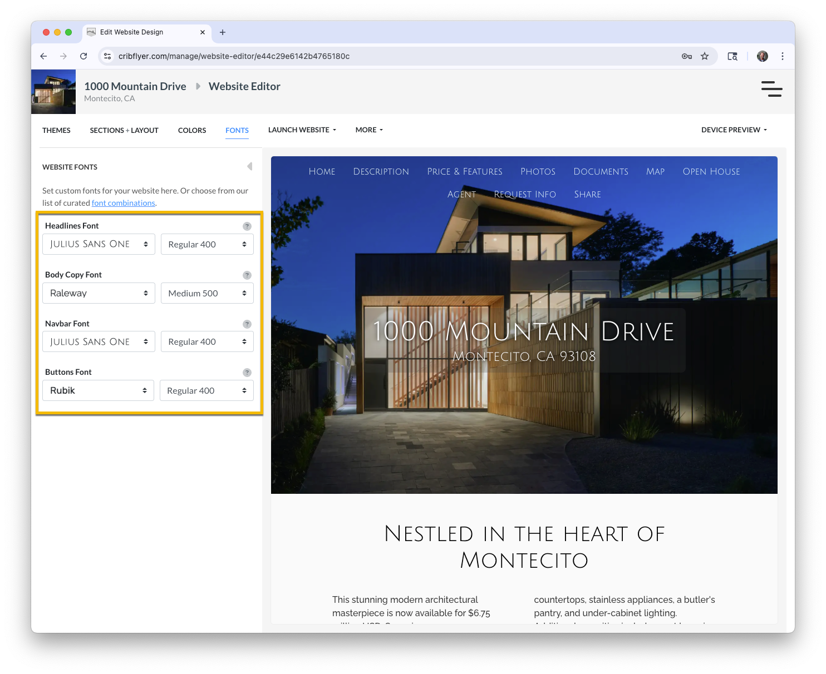
Task: Switch to Sections + Layout tab
Action: pos(124,130)
